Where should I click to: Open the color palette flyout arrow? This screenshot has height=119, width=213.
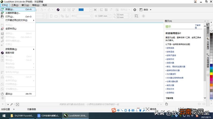point(211,22)
